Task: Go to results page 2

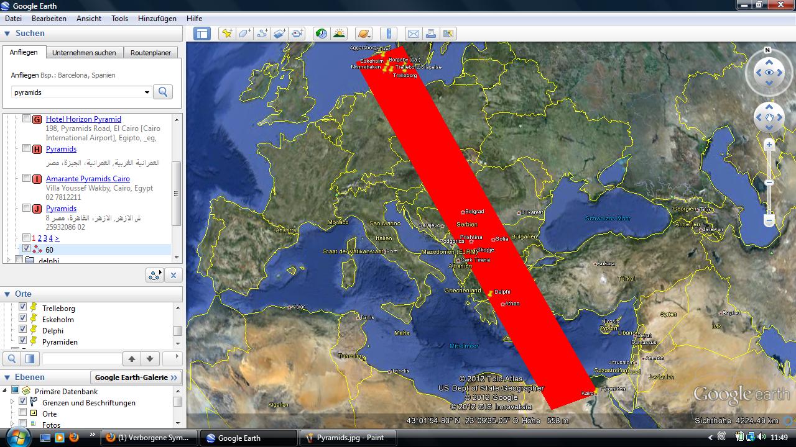Action: point(40,238)
